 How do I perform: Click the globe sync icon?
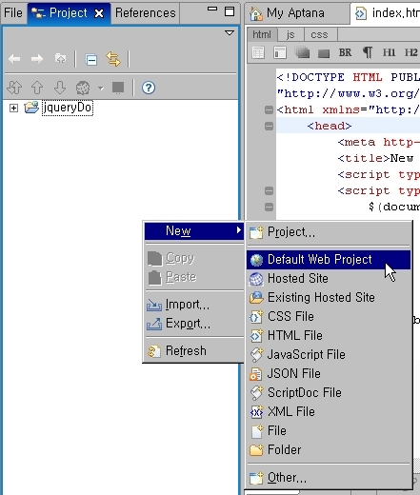coord(83,88)
